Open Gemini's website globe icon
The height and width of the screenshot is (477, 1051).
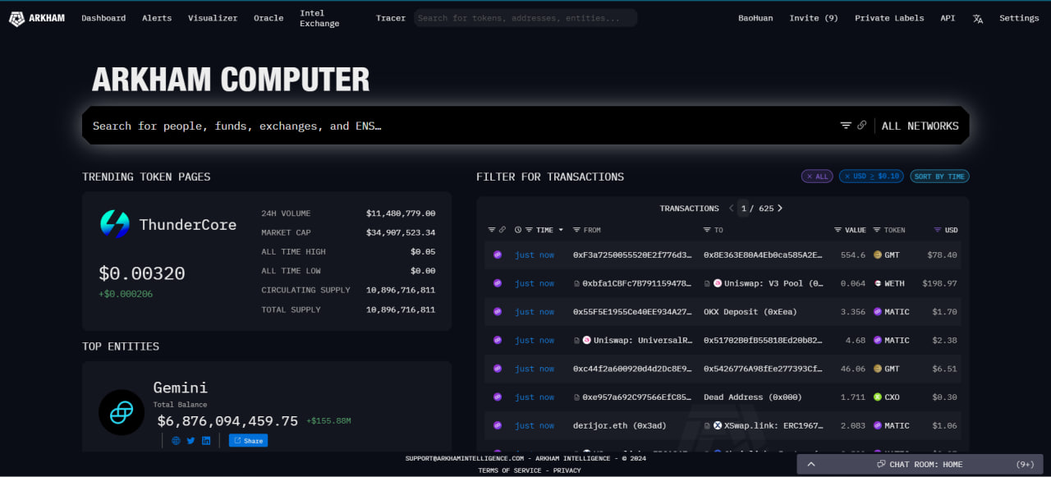click(x=176, y=441)
